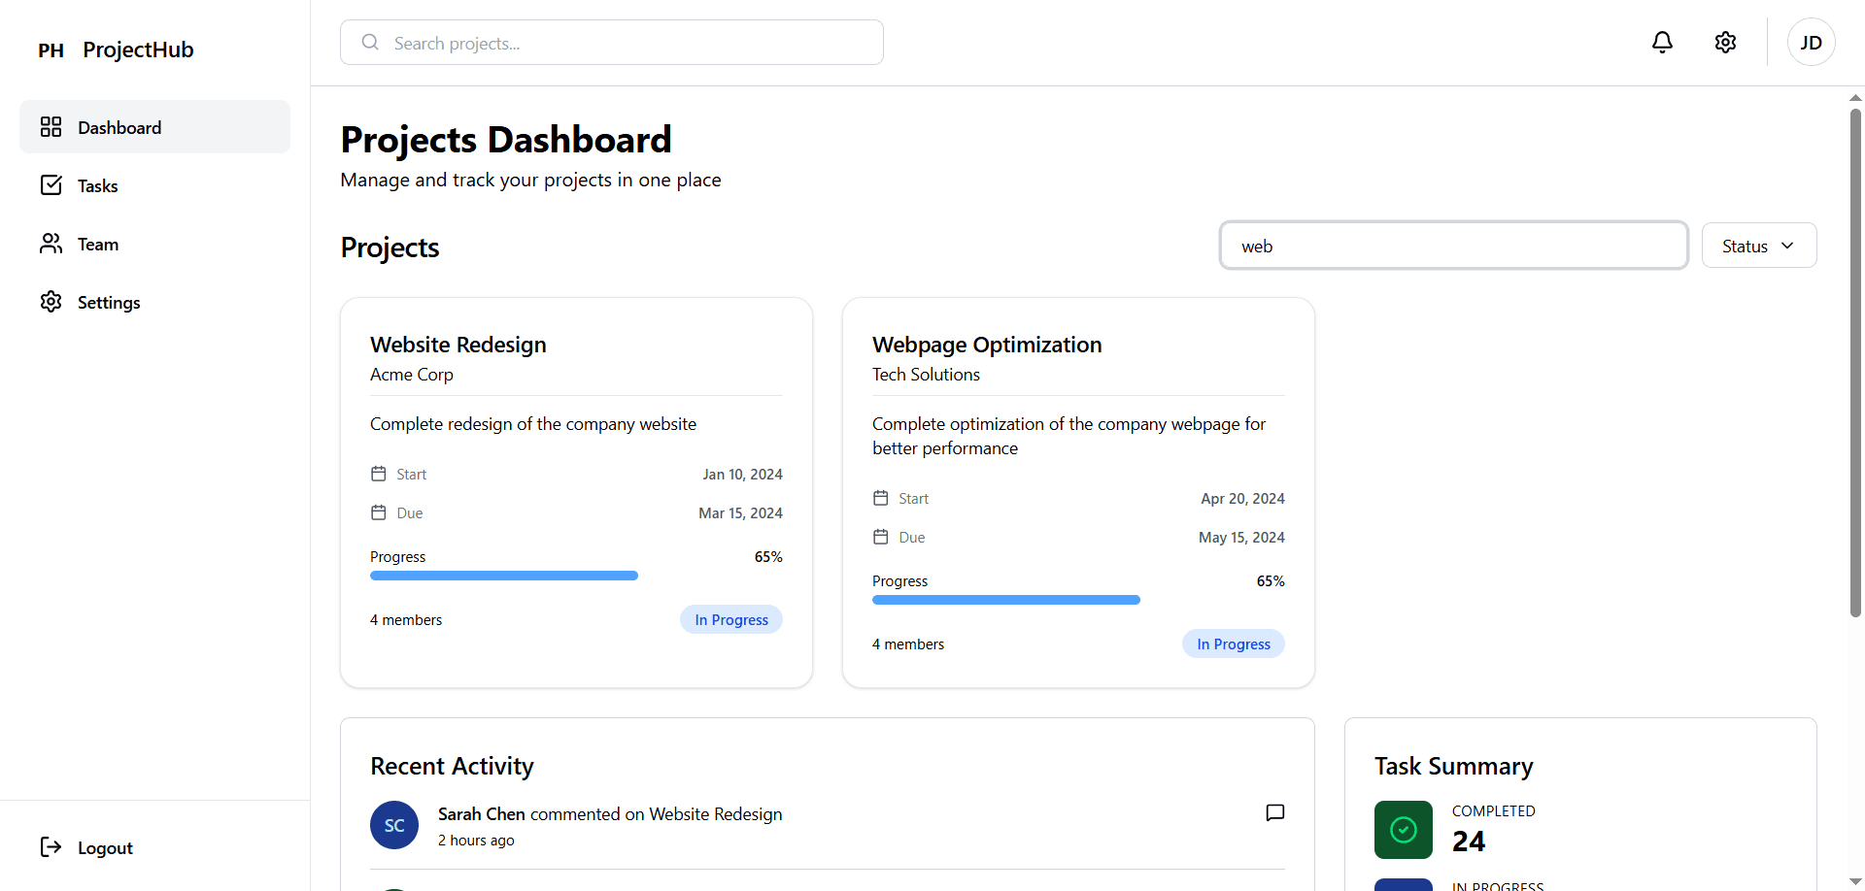Click the completed count 24
Screen dimensions: 1865x891
click(x=1469, y=841)
